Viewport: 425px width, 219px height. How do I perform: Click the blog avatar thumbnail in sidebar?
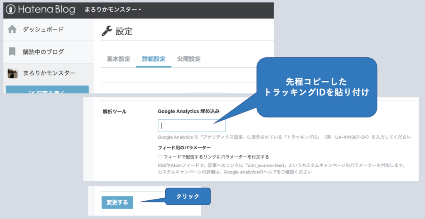tap(12, 73)
